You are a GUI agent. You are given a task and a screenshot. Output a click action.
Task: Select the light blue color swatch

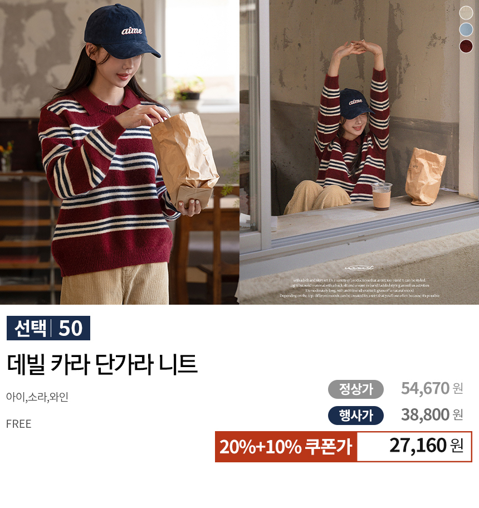(x=466, y=30)
